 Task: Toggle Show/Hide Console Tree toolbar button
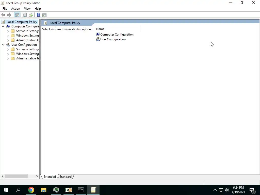(17, 15)
